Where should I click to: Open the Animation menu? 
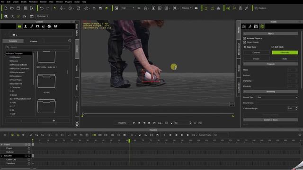33,2
